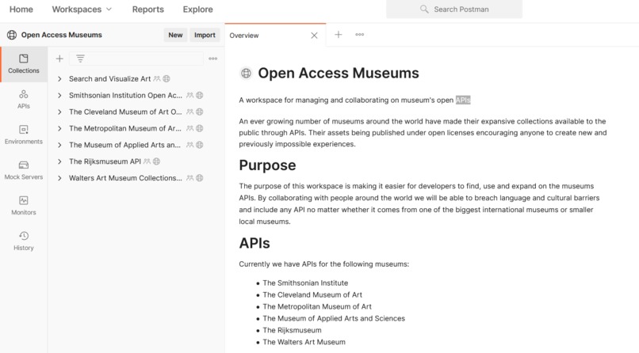Select The Museum of Applied Arts an... collection name
The width and height of the screenshot is (639, 353).
[x=124, y=145]
